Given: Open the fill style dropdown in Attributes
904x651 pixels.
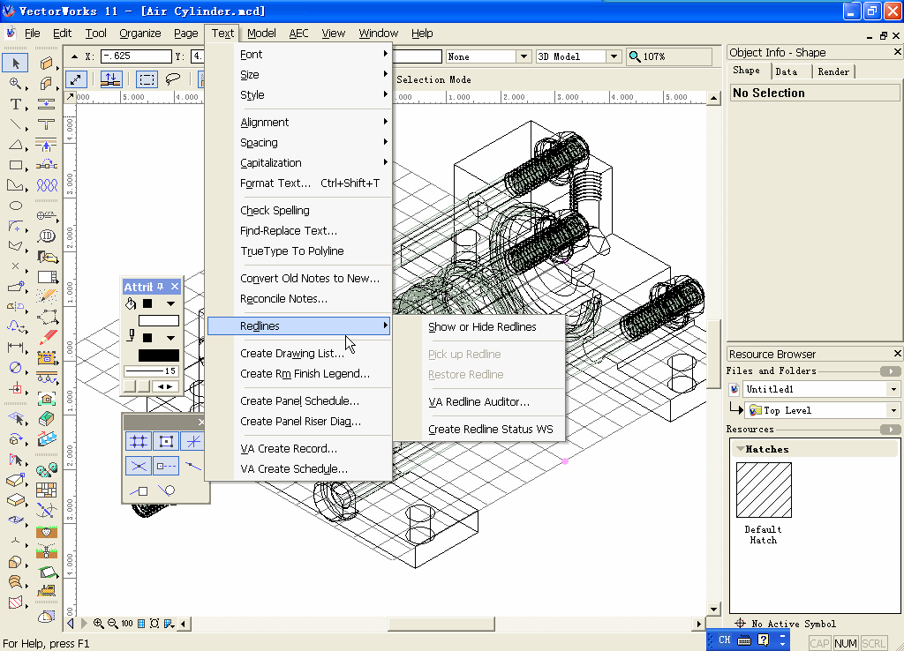Looking at the screenshot, I should tap(170, 303).
